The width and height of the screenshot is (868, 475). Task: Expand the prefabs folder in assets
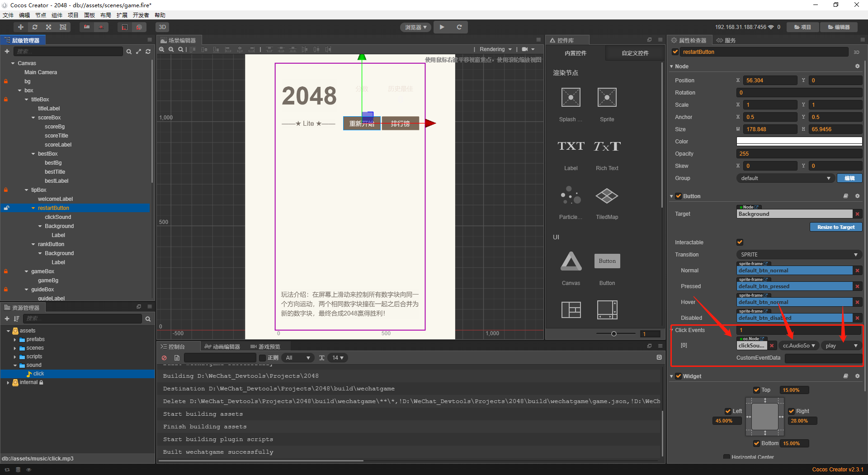pyautogui.click(x=14, y=339)
